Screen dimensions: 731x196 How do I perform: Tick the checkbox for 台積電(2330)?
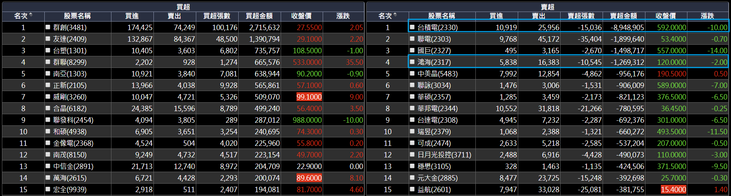412,27
